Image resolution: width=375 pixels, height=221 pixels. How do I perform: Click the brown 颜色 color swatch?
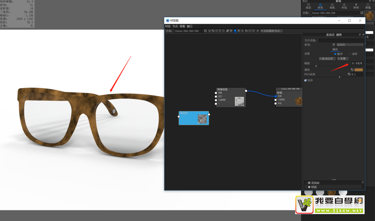[358, 70]
